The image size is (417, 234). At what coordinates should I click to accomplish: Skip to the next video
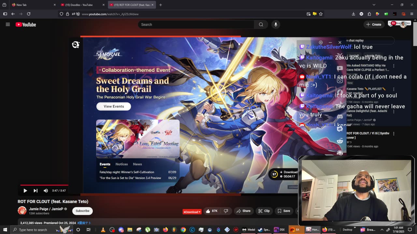coord(36,191)
